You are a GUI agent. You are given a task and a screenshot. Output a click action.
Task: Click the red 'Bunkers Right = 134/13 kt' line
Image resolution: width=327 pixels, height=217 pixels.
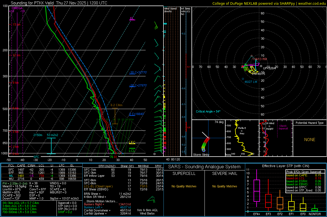coord(108,204)
